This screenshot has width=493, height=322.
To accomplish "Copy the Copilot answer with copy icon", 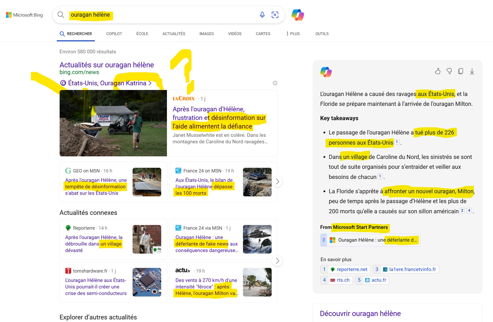I will 461,71.
